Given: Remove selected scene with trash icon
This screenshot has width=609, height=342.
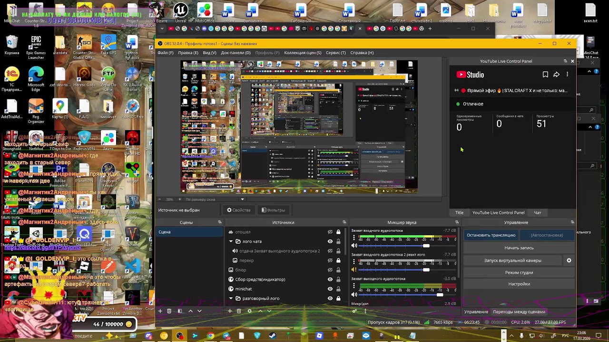Looking at the screenshot, I should (170, 311).
